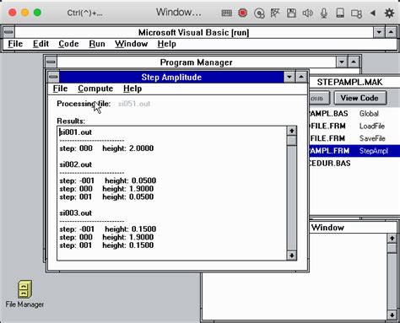Click the si003.out heading in Results

(x=76, y=213)
